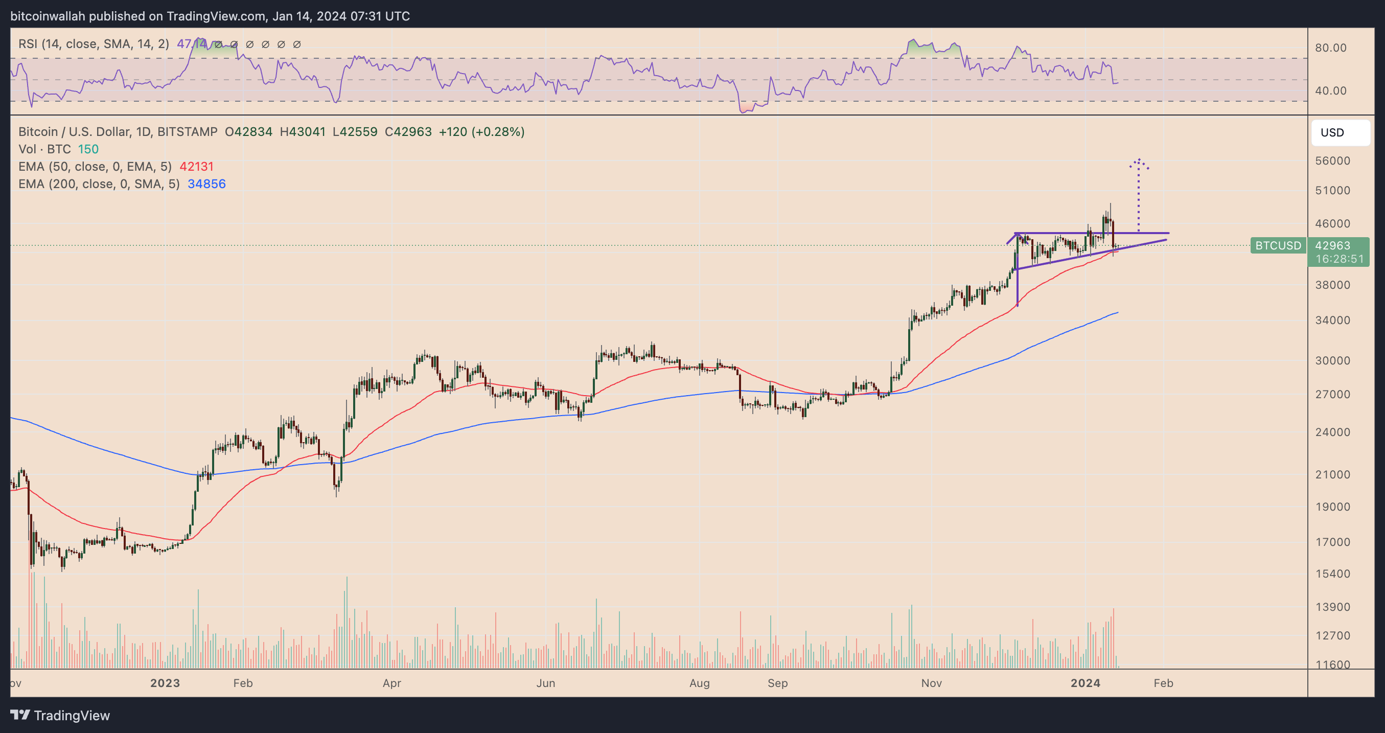Click the 2024 time axis label
1385x733 pixels.
click(x=1086, y=683)
